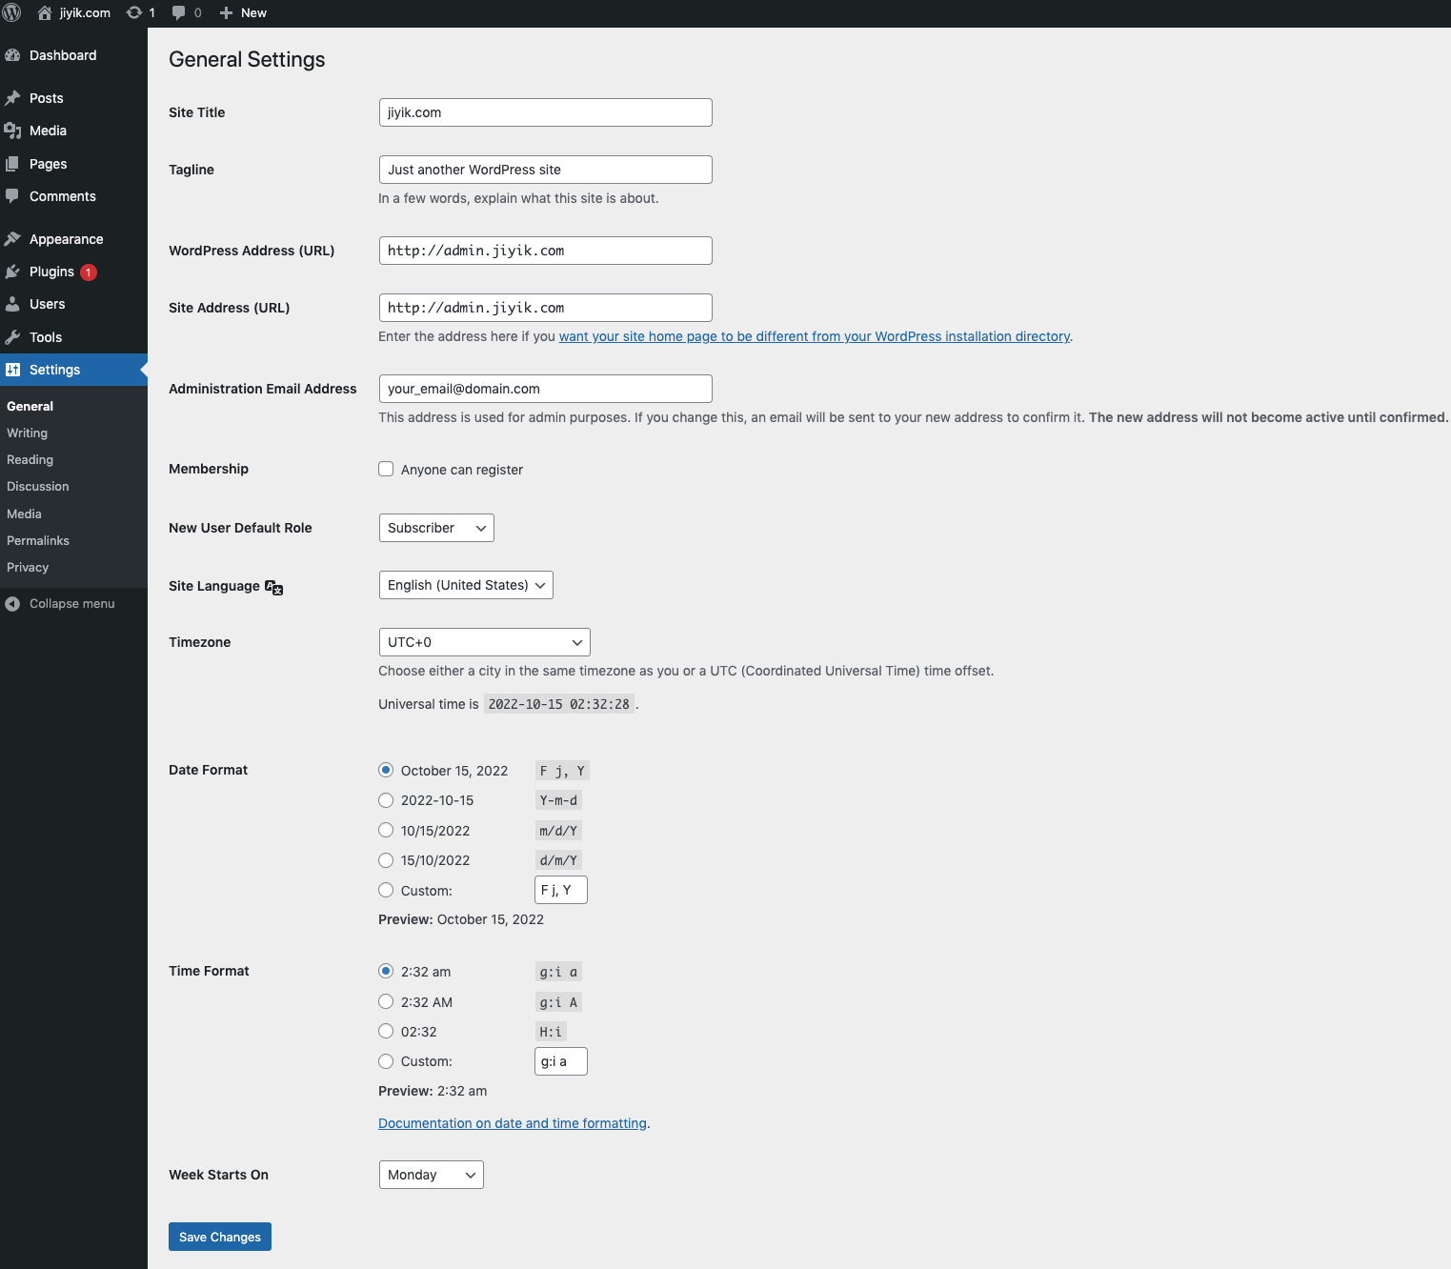Click the Administration Email Address field

pyautogui.click(x=545, y=389)
